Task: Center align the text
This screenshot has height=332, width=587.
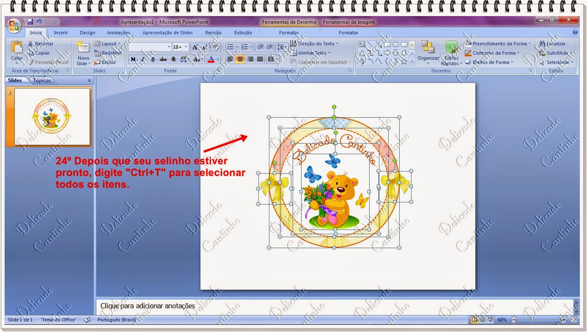Action: click(x=240, y=59)
